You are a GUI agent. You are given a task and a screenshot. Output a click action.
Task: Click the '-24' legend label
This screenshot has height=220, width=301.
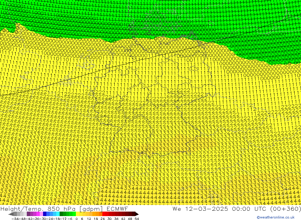(50, 219)
